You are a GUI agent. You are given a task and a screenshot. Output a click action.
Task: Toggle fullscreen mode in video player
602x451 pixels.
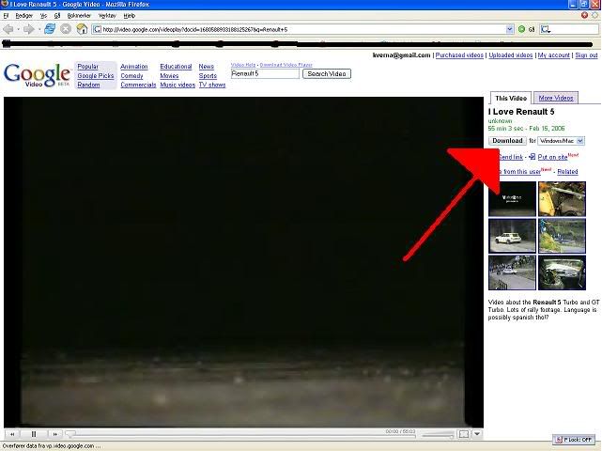(464, 434)
